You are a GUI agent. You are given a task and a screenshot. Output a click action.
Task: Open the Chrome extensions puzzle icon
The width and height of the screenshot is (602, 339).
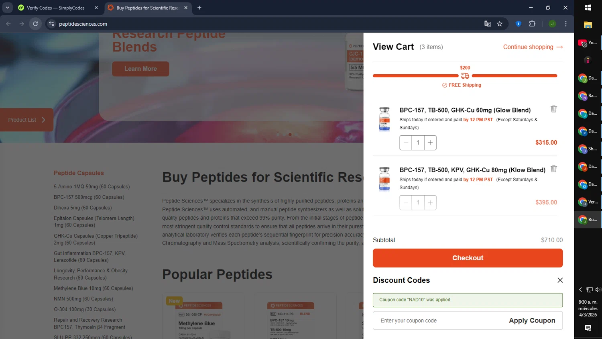(532, 24)
